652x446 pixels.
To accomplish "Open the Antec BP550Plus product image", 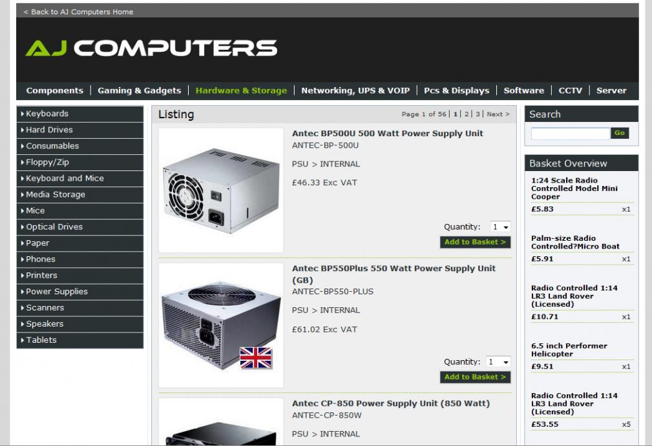I will click(x=221, y=325).
